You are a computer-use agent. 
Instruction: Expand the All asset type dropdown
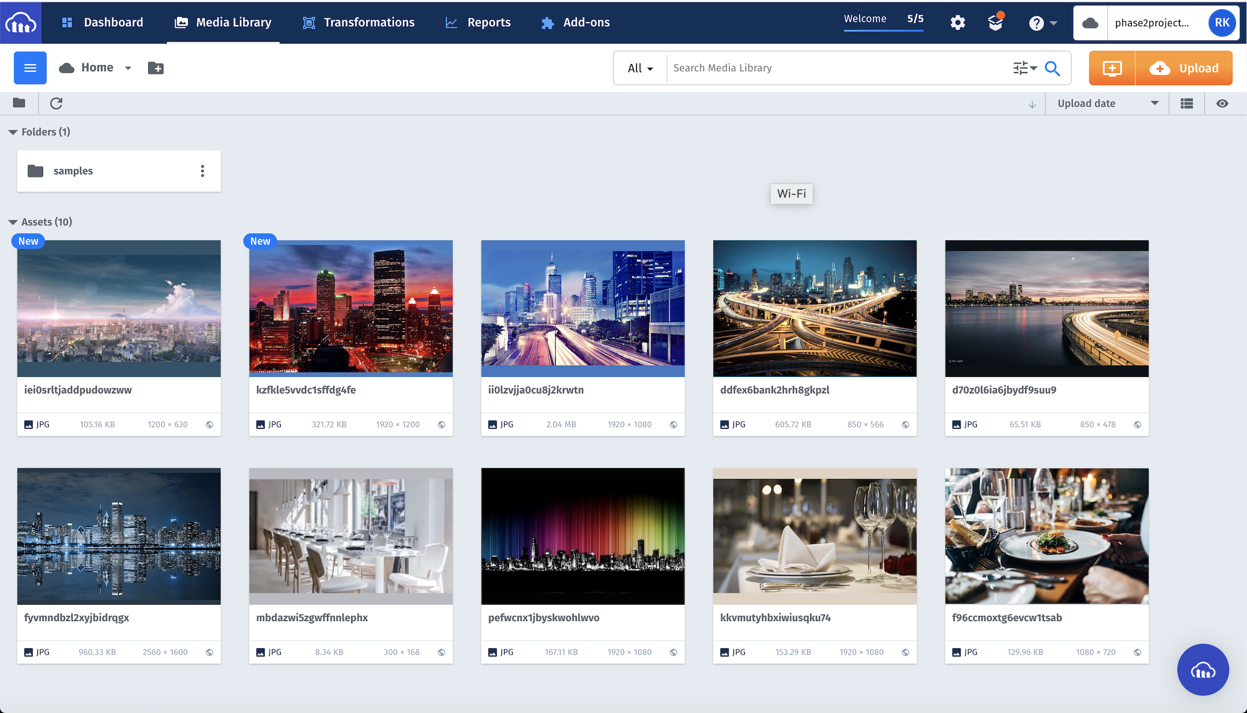tap(640, 68)
